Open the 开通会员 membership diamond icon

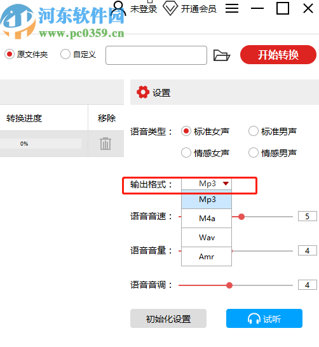click(170, 8)
